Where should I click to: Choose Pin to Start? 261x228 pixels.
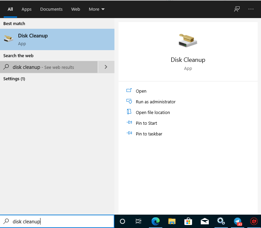coord(146,123)
